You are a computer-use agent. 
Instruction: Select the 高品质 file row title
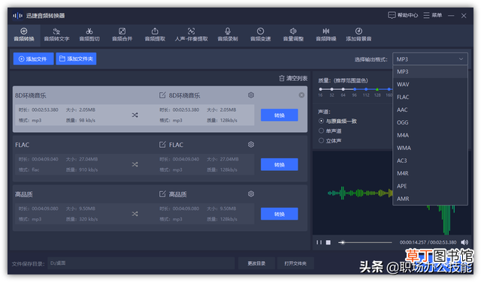coord(24,194)
